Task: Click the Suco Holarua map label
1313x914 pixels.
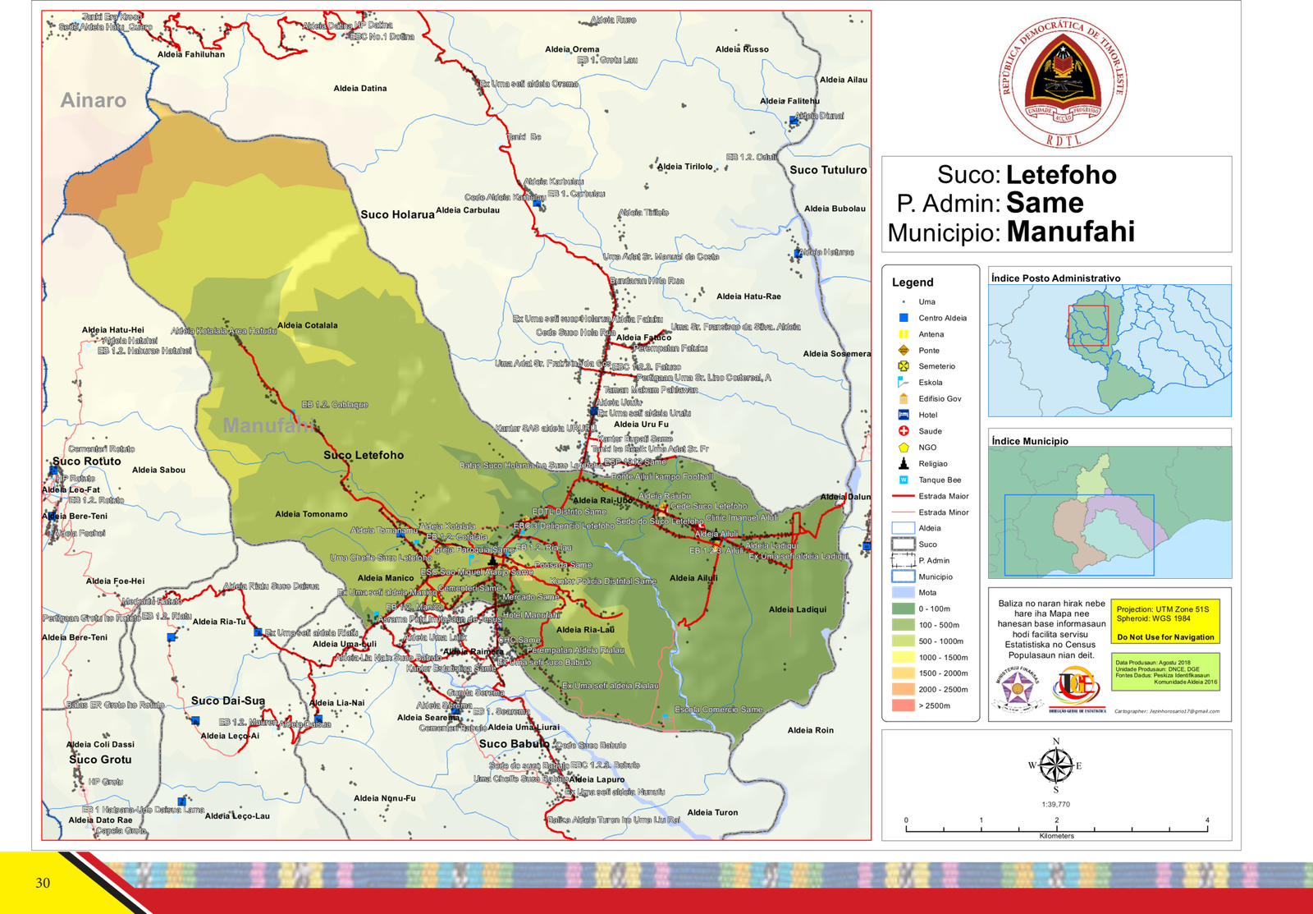Action: tap(397, 214)
